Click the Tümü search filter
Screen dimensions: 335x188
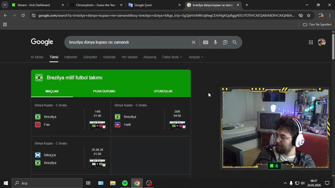click(x=54, y=57)
